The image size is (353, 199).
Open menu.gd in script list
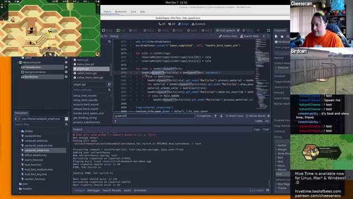click(82, 60)
